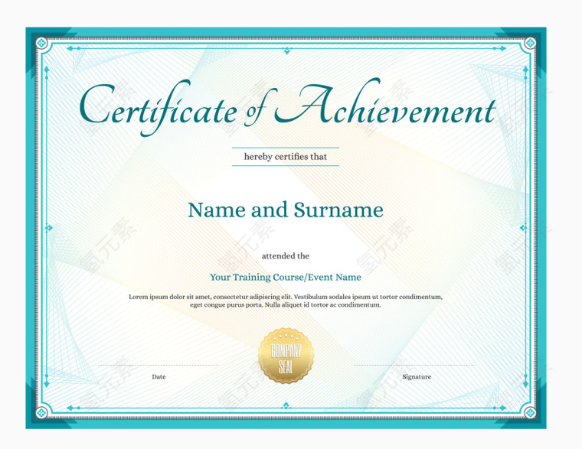Click the top-left corner ornament of the border
Image resolution: width=582 pixels, height=449 pixels.
tap(41, 43)
